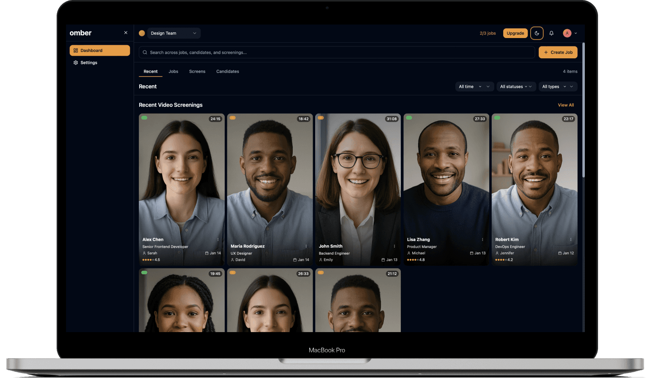Click the orange team avatar circle
650x379 pixels.
[x=142, y=33]
